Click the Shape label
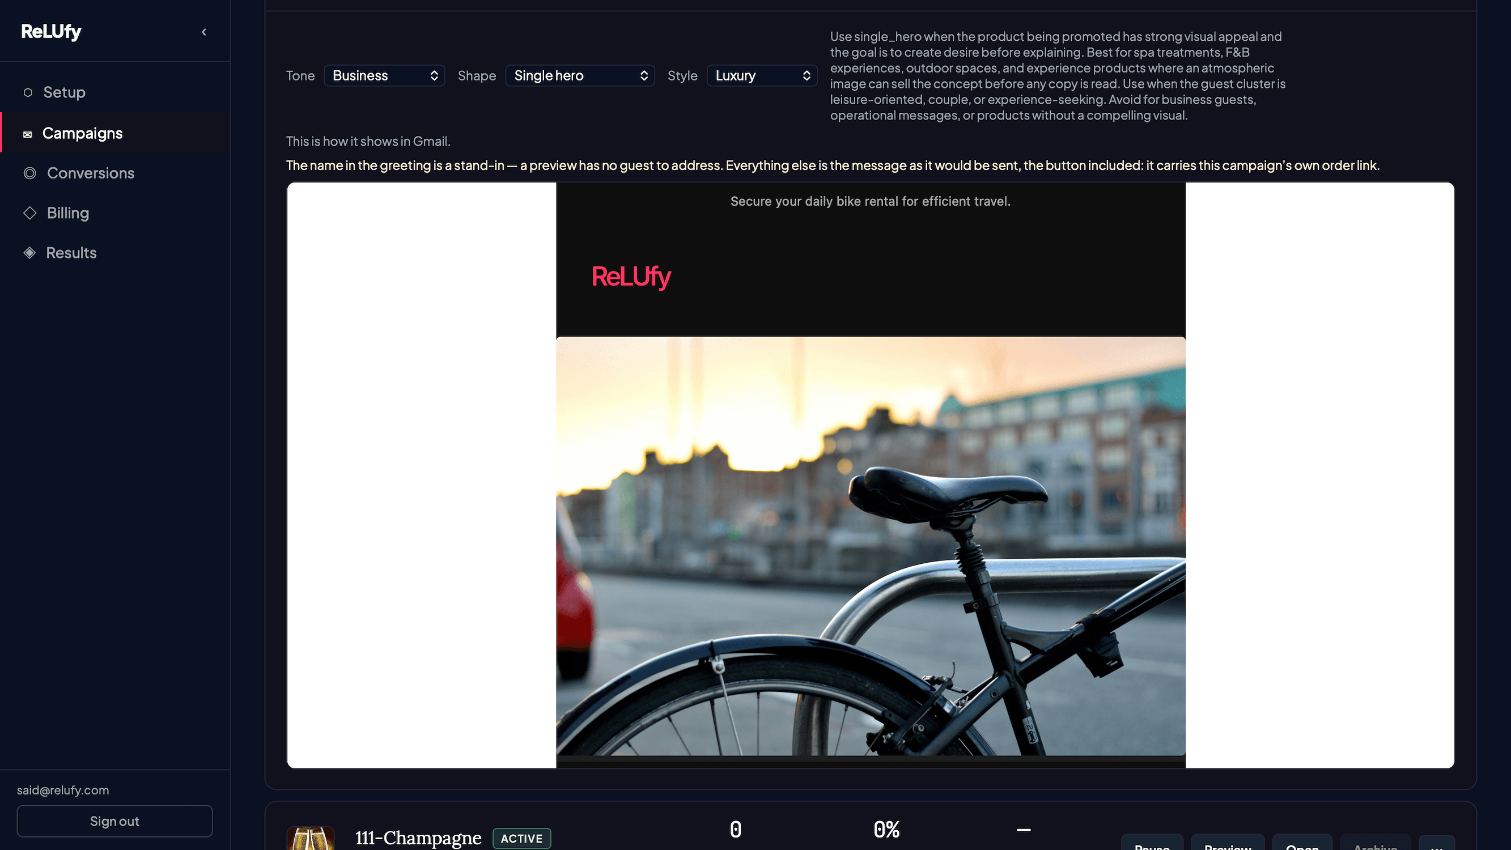 pyautogui.click(x=477, y=76)
